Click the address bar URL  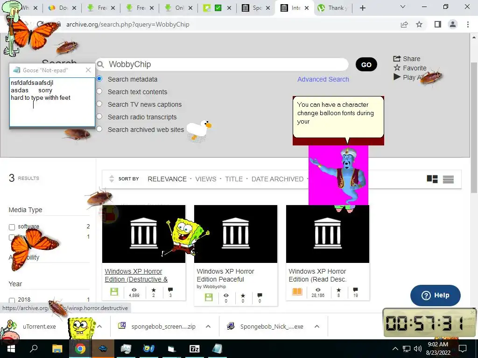pos(128,24)
